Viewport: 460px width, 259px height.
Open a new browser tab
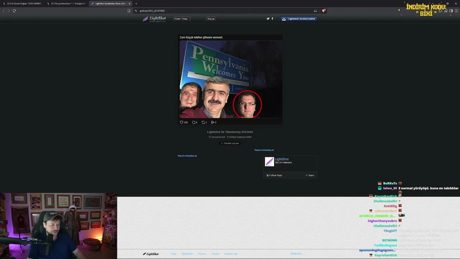(x=136, y=4)
